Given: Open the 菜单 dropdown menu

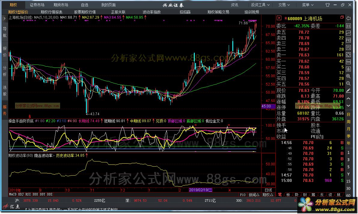Looking at the screenshot, I should coord(308,5).
